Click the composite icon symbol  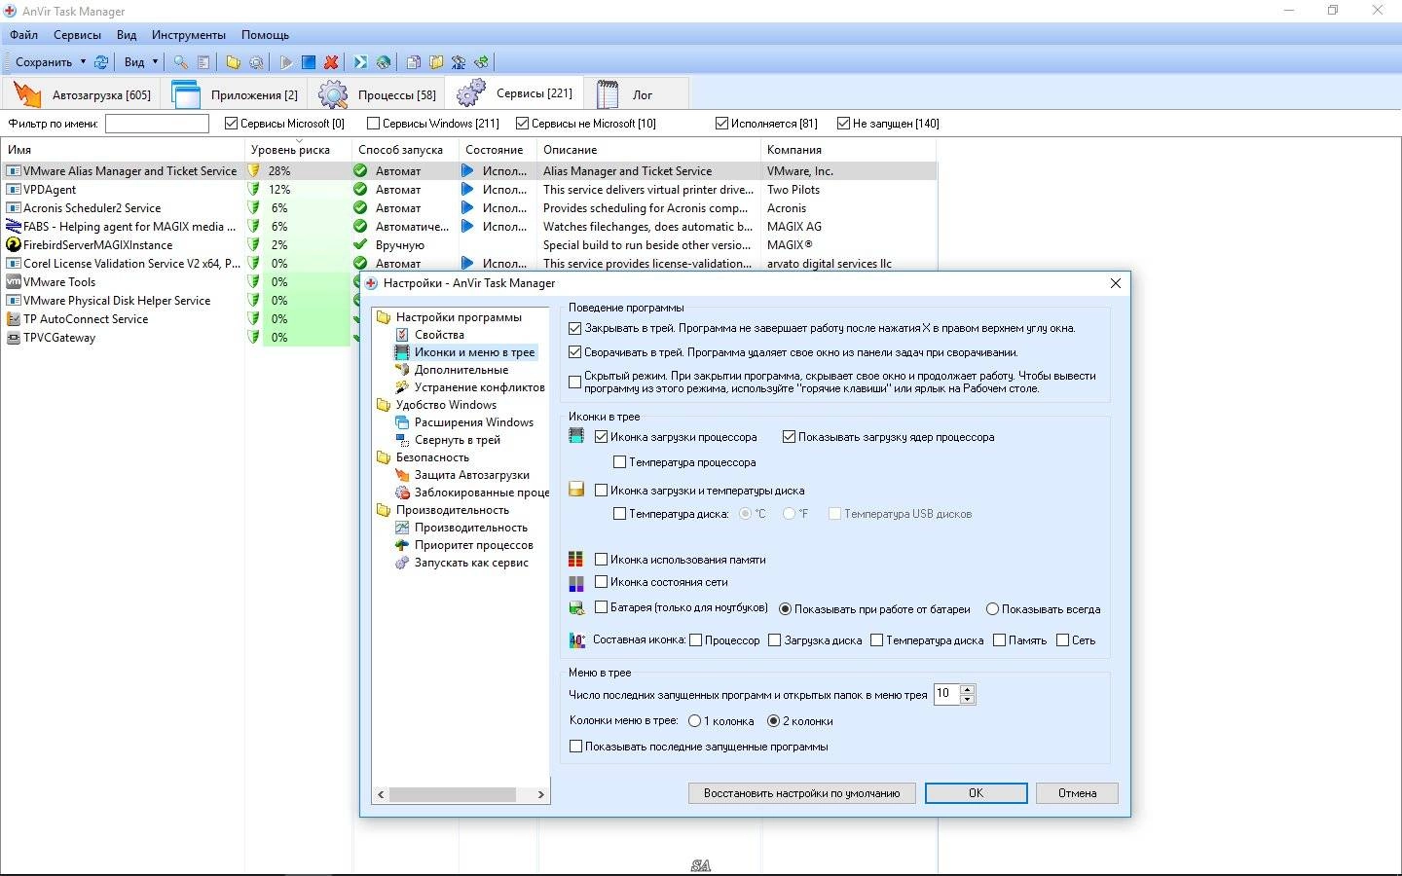[x=576, y=639]
